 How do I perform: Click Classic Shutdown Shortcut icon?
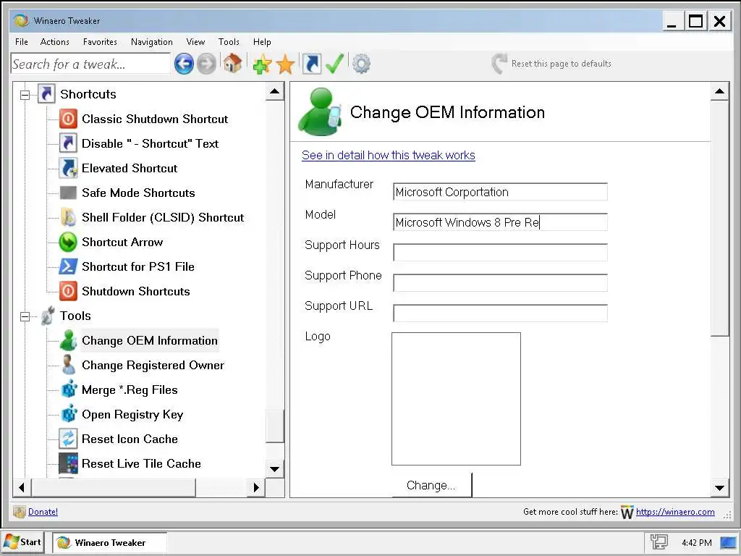[68, 119]
